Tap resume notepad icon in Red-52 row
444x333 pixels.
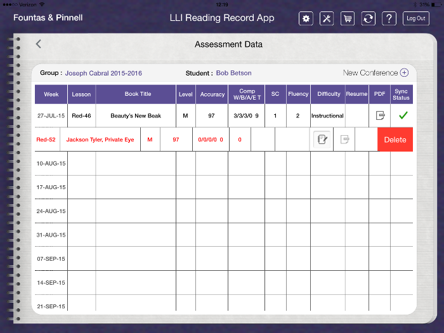[x=322, y=140]
